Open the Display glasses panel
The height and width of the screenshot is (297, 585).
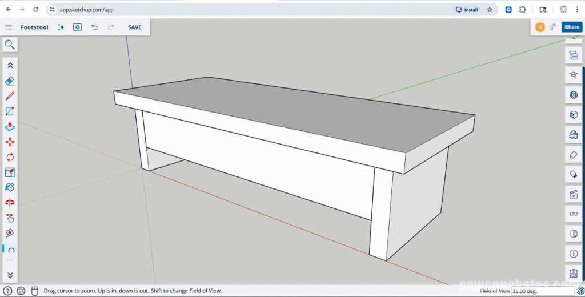click(x=574, y=214)
